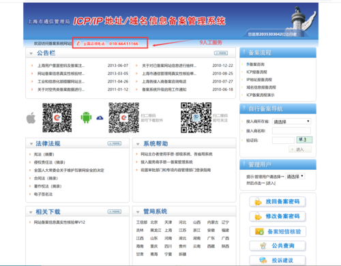Click the 找回备案密码 button text

[282, 201]
